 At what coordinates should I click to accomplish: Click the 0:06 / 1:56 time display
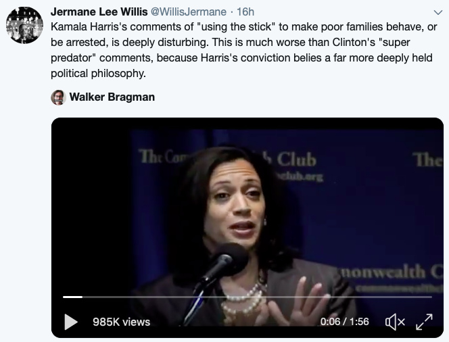click(344, 322)
